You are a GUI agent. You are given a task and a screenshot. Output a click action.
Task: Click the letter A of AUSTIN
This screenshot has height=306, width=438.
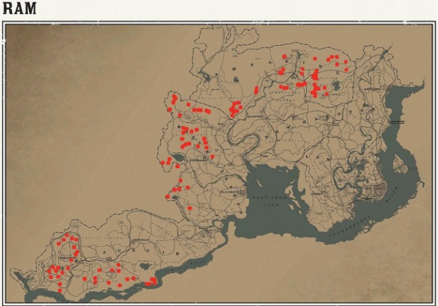click(105, 252)
